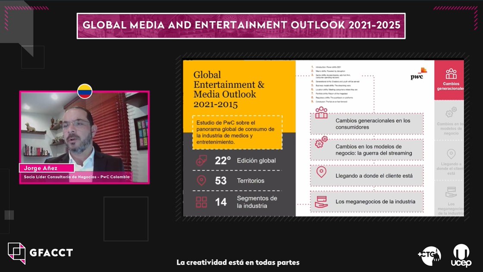Click the speaker webcam thumbnail

click(x=85, y=138)
